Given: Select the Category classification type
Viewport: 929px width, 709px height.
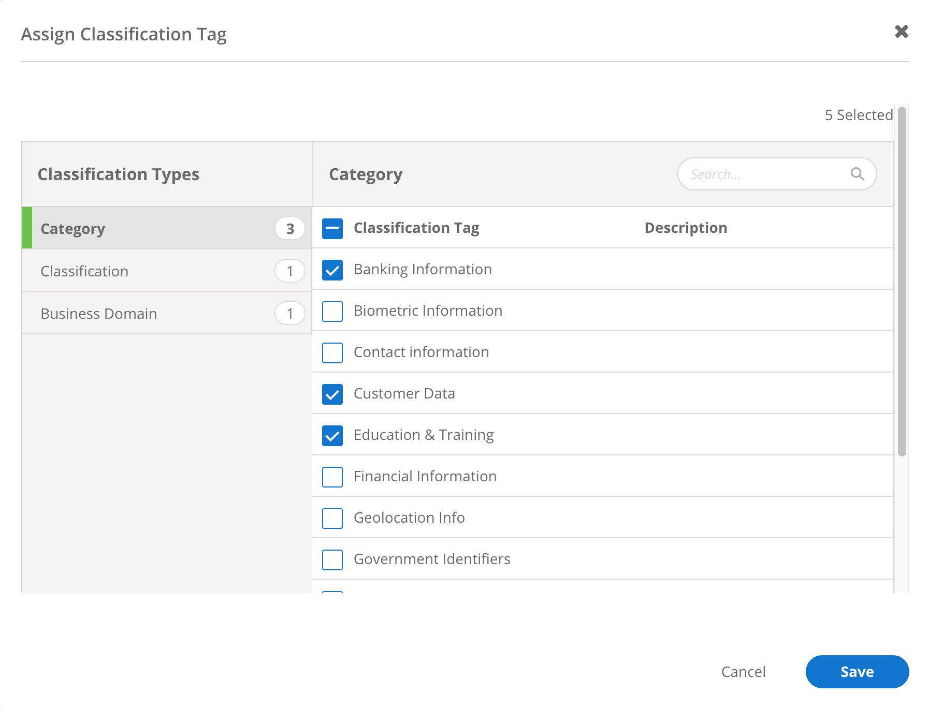Looking at the screenshot, I should pyautogui.click(x=166, y=228).
